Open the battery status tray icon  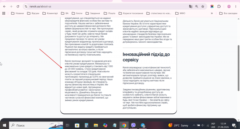[198, 125]
